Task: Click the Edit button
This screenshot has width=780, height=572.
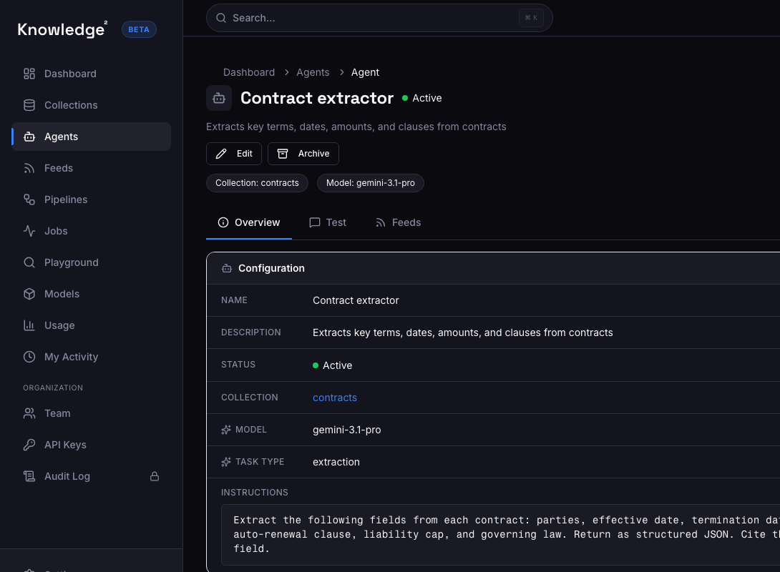Action: [x=233, y=153]
